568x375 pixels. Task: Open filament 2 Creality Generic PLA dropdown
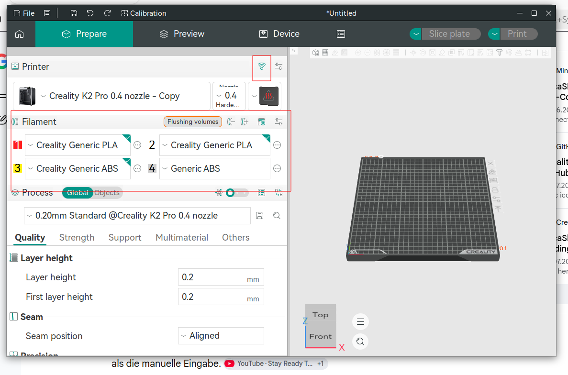pos(215,145)
